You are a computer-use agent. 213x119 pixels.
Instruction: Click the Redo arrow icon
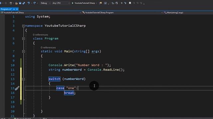pos(35,3)
